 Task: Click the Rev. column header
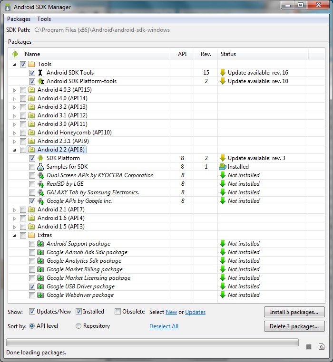[206, 54]
